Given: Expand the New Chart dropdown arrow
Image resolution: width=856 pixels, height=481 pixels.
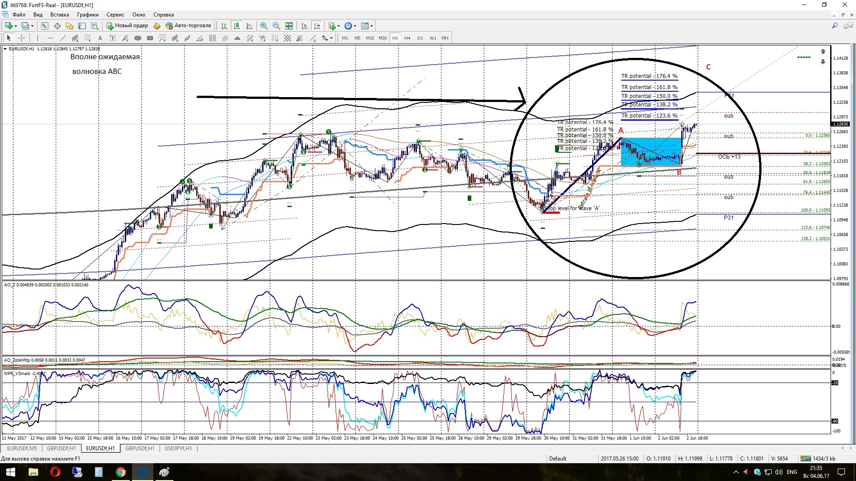Looking at the screenshot, I should [x=16, y=26].
